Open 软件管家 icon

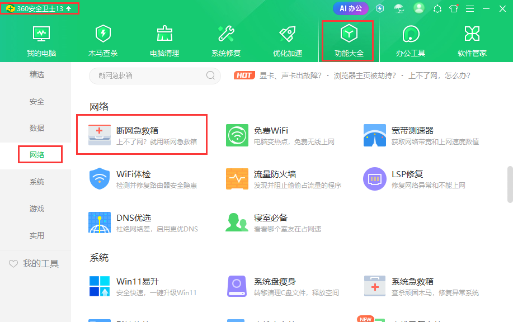pos(472,34)
